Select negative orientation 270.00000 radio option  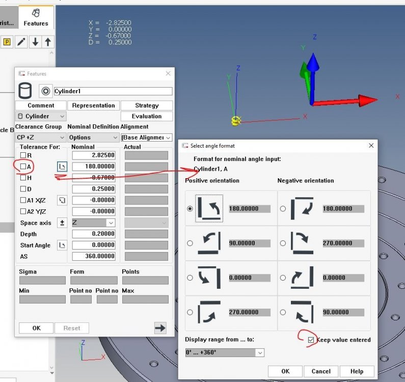pyautogui.click(x=283, y=243)
